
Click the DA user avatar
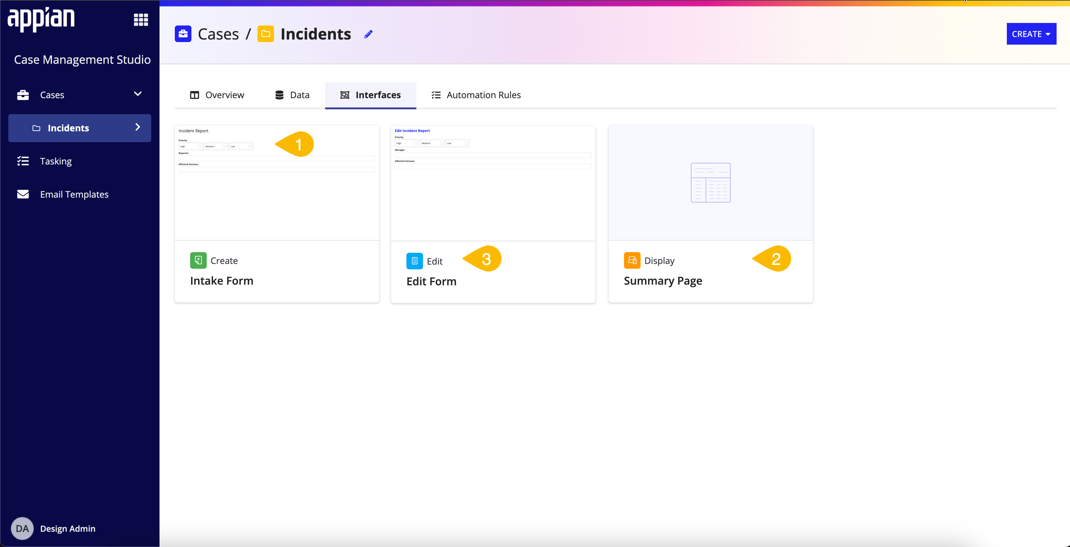pyautogui.click(x=22, y=528)
